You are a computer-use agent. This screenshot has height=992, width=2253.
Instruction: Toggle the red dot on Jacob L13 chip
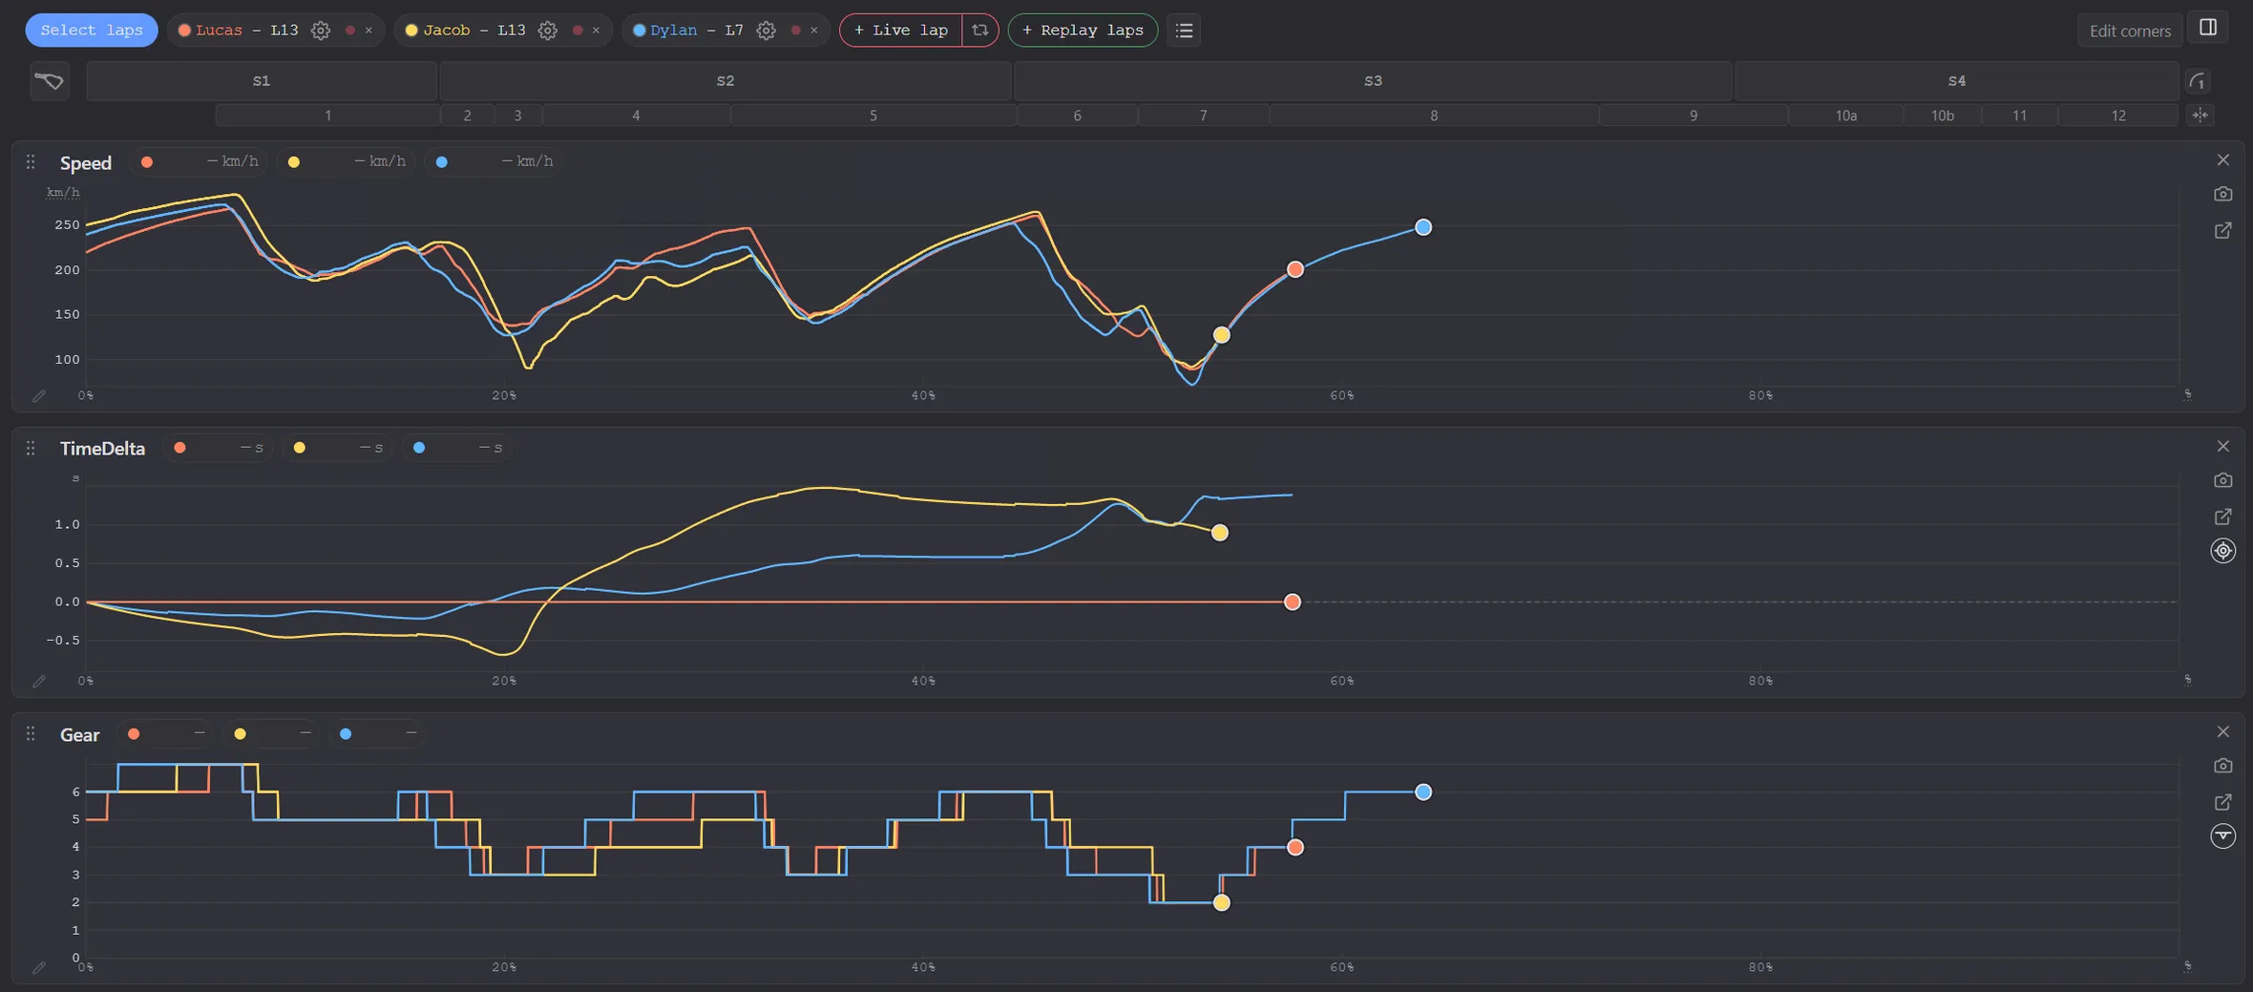(577, 31)
